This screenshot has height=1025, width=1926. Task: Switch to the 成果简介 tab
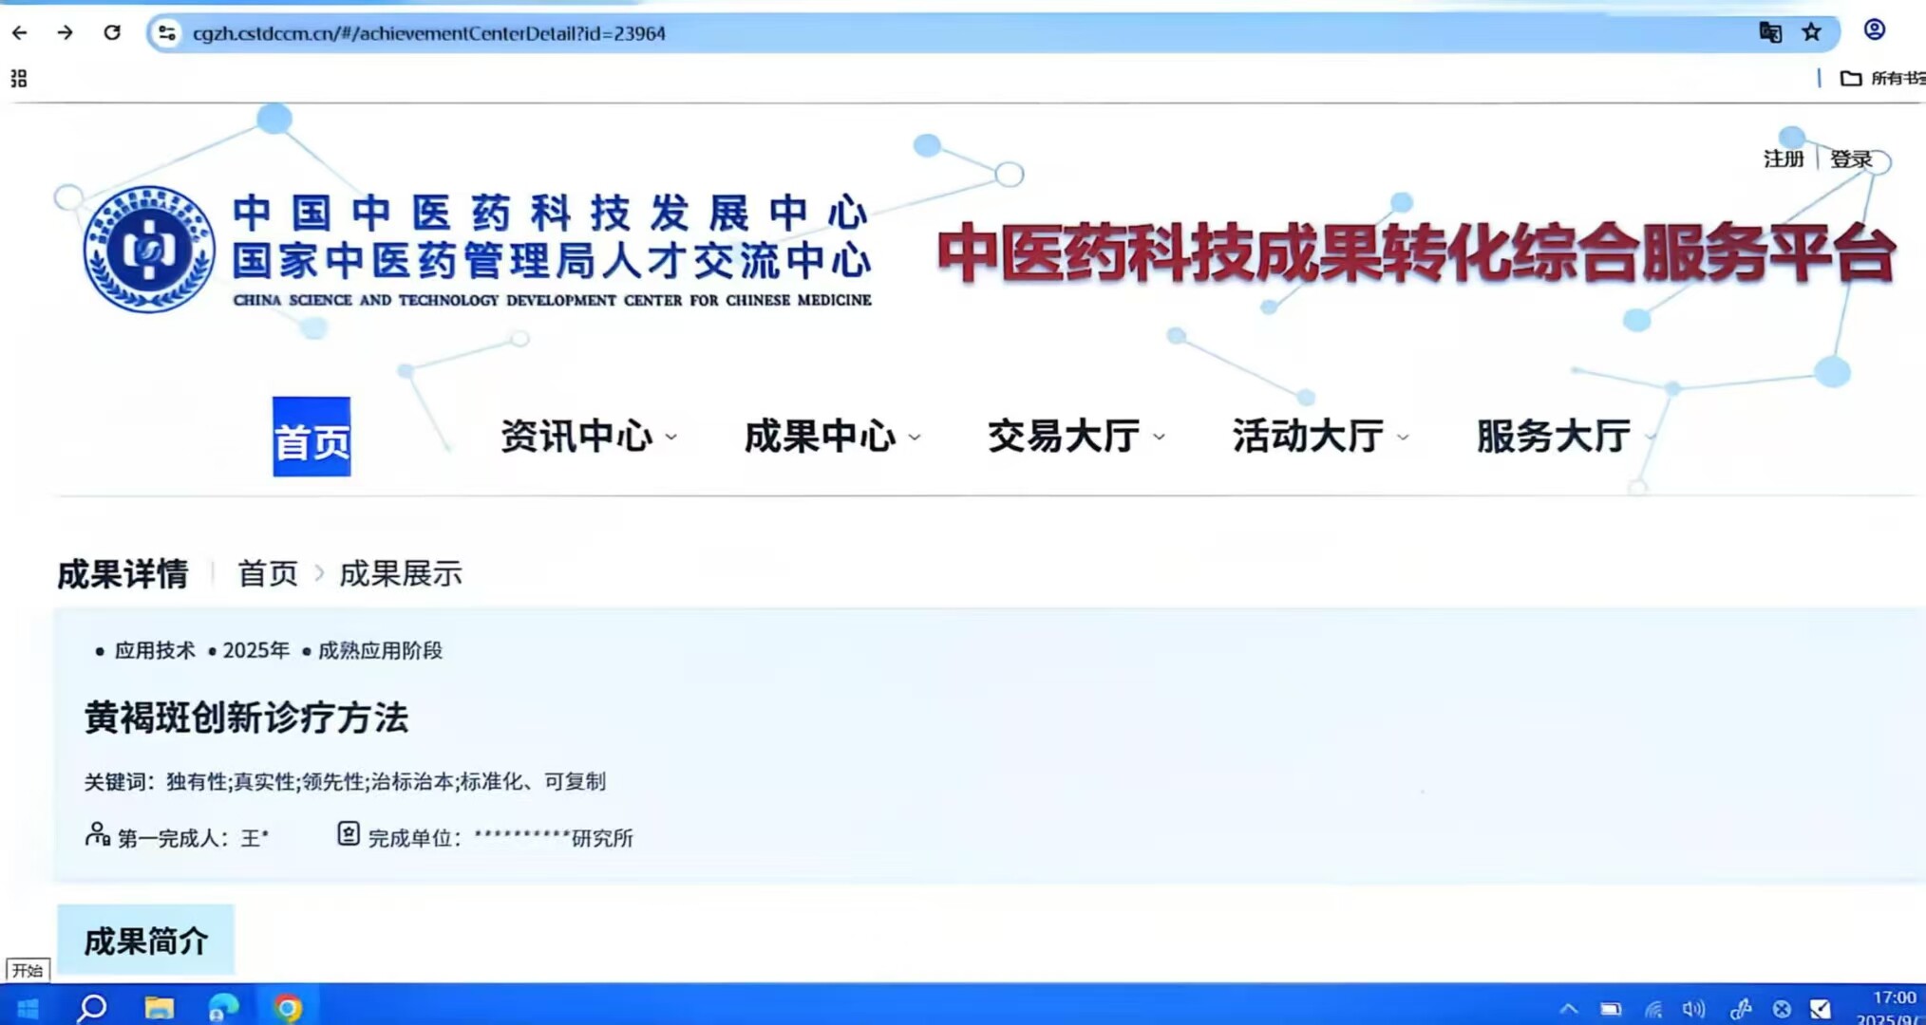pos(145,941)
